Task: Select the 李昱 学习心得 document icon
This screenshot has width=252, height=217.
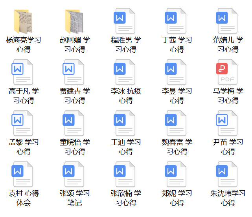Action: click(175, 72)
